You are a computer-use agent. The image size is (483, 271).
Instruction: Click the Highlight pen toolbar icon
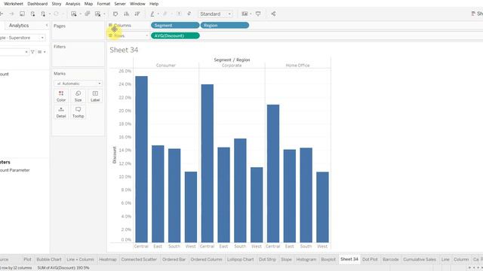coord(152,14)
